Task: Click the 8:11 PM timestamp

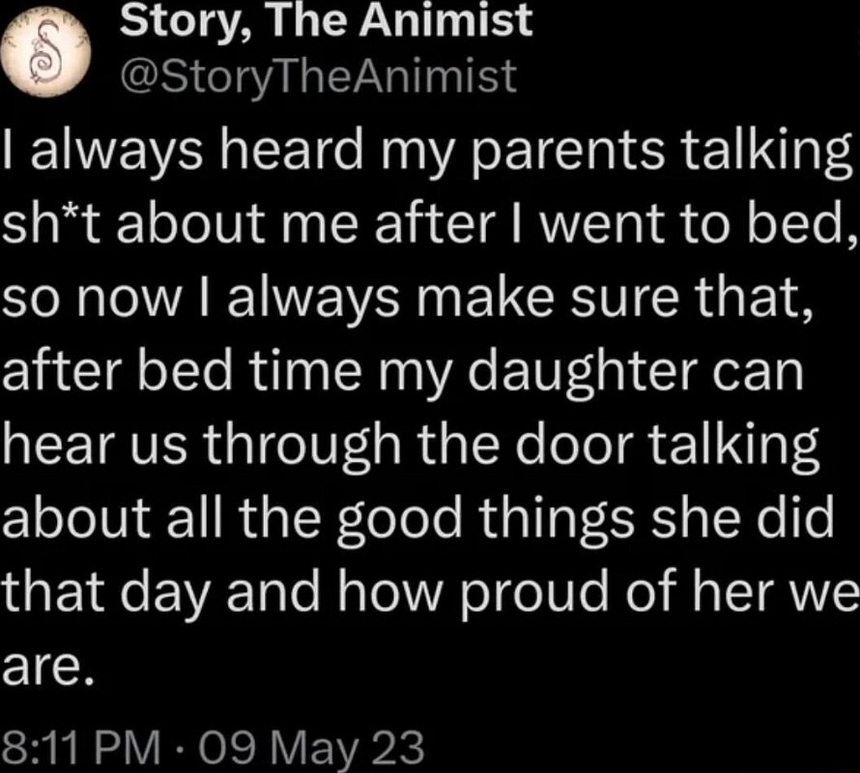Action: [82, 747]
